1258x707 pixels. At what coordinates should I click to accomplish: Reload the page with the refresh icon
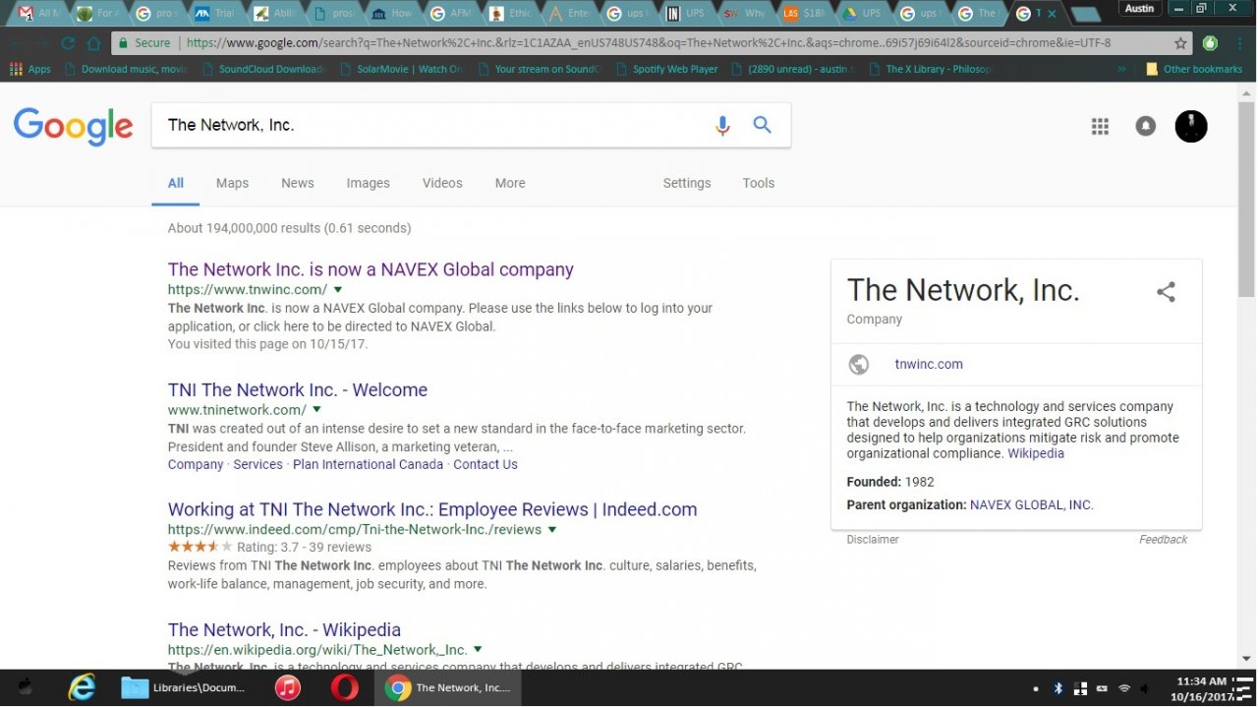[x=68, y=43]
